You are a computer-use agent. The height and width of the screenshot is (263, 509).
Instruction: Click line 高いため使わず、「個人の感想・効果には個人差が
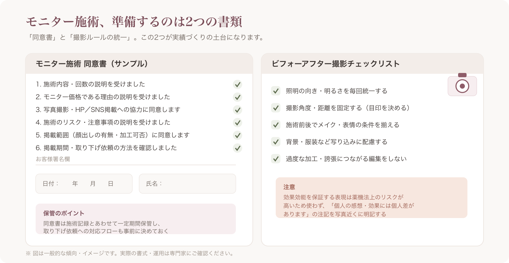coord(349,206)
